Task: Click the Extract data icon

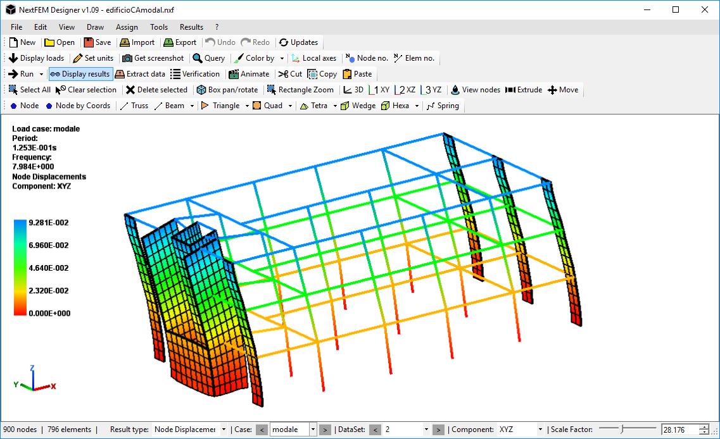Action: pyautogui.click(x=120, y=74)
